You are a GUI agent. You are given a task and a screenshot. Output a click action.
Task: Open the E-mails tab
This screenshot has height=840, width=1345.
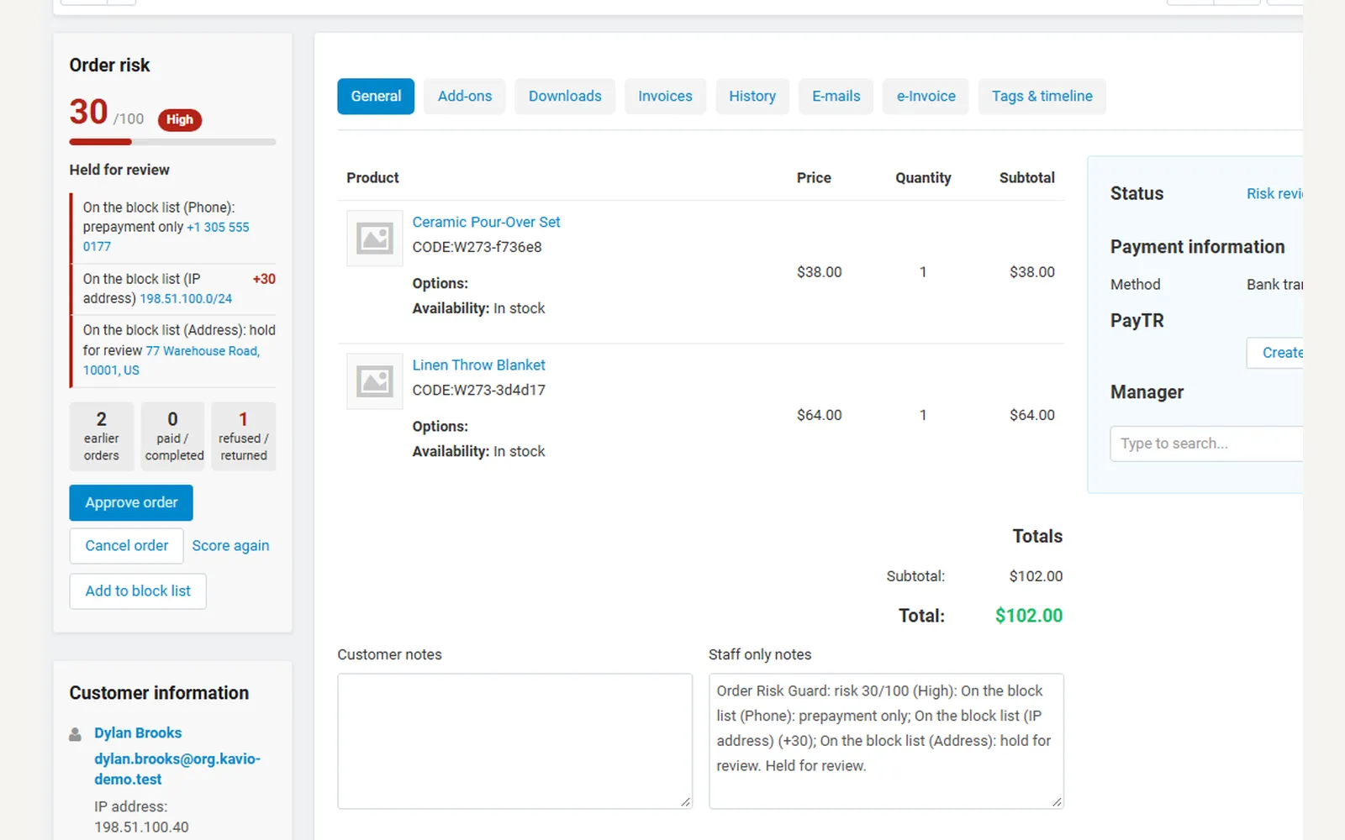pyautogui.click(x=836, y=97)
